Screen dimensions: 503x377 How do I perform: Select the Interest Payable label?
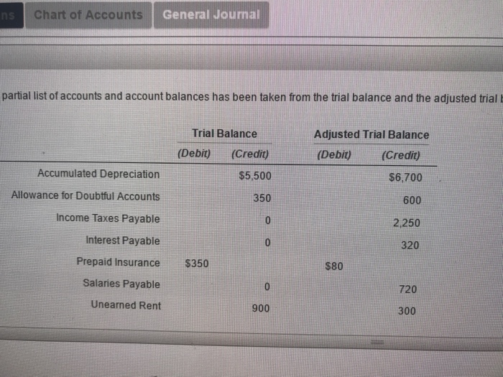click(x=123, y=240)
